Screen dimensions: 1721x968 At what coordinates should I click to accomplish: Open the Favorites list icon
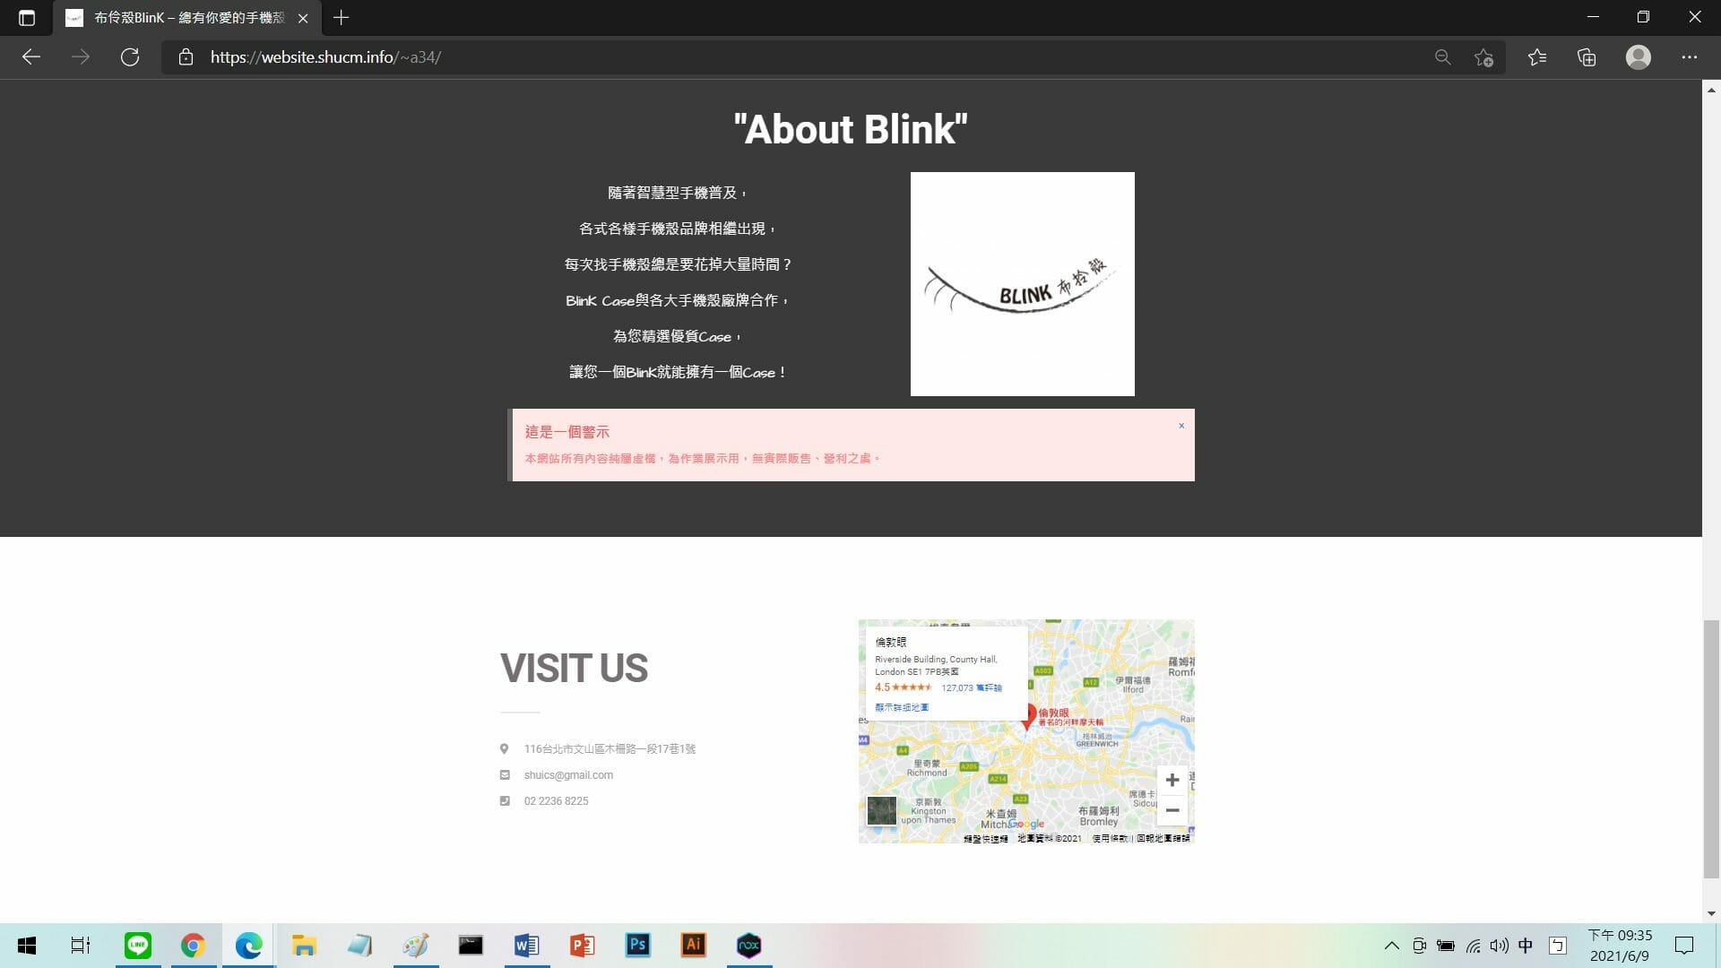[1537, 57]
